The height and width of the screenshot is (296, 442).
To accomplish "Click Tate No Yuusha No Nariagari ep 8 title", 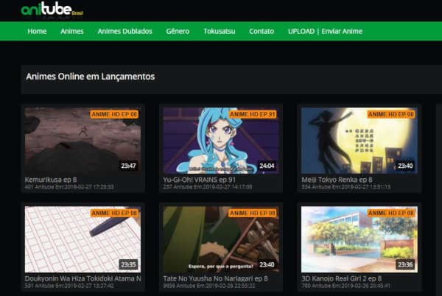I will point(215,278).
